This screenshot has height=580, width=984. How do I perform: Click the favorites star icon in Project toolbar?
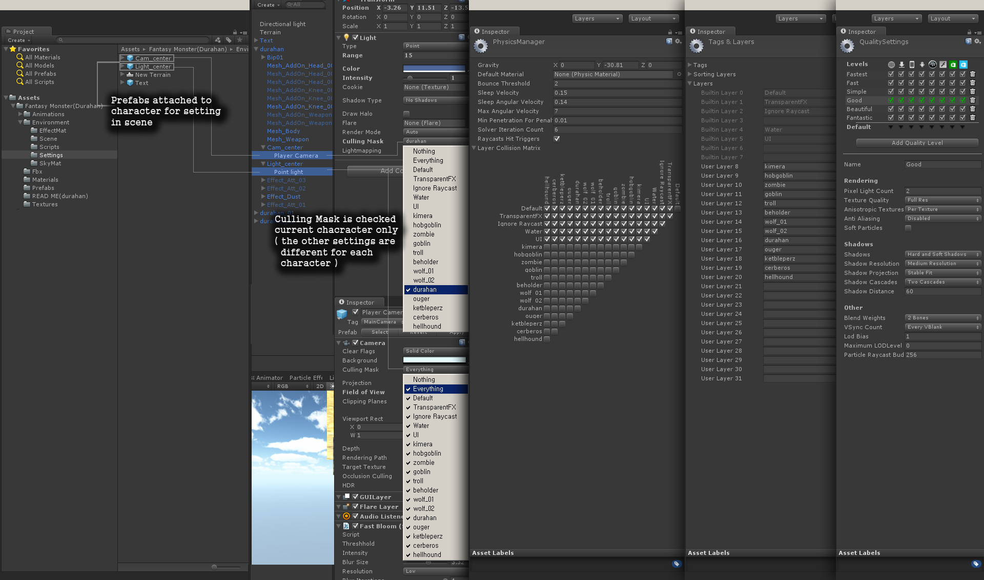click(239, 40)
